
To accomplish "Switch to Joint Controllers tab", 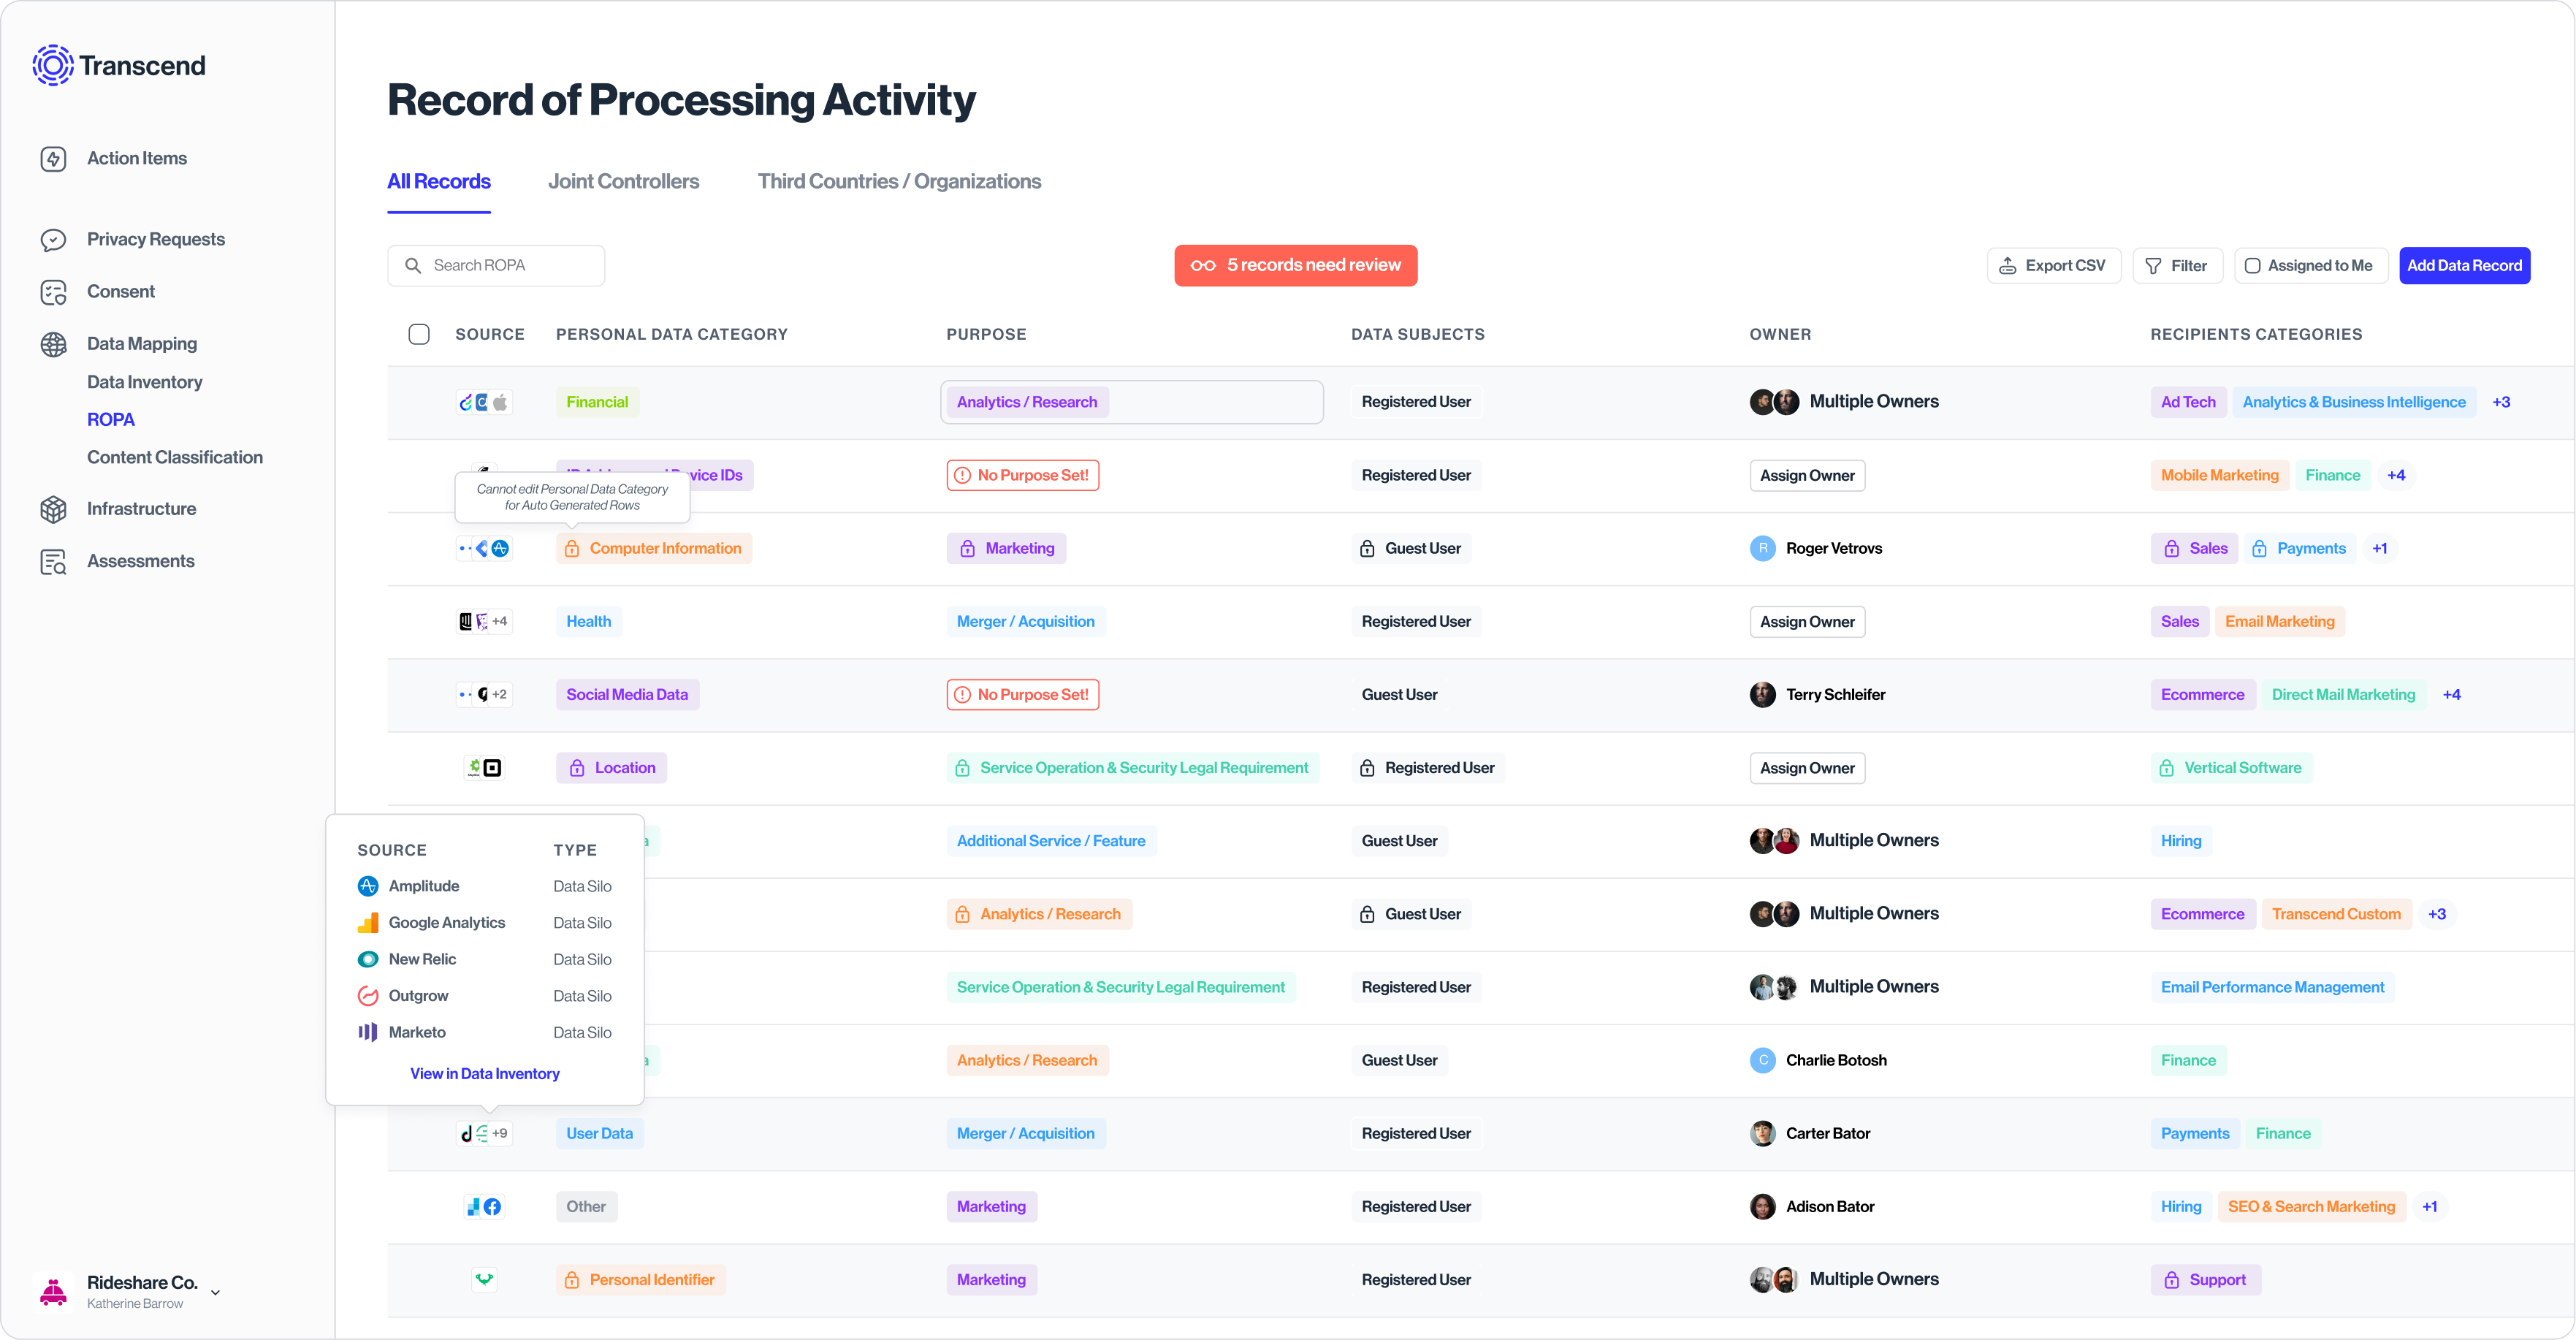I will tap(623, 182).
